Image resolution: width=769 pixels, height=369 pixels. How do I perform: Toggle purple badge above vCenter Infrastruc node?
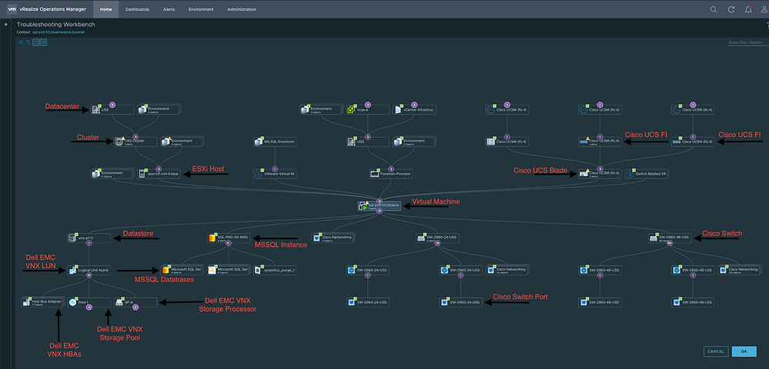coord(414,105)
